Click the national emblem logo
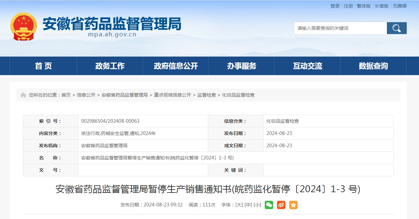The width and height of the screenshot is (419, 219). click(23, 26)
